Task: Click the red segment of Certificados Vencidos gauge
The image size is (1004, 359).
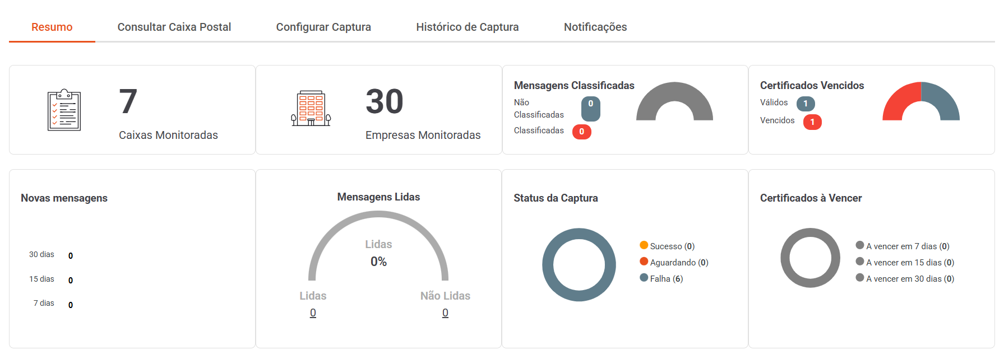Action: coord(900,101)
